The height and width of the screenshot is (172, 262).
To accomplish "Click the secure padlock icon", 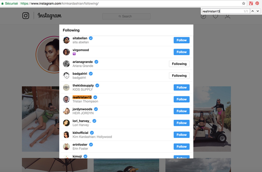I will (2, 3).
